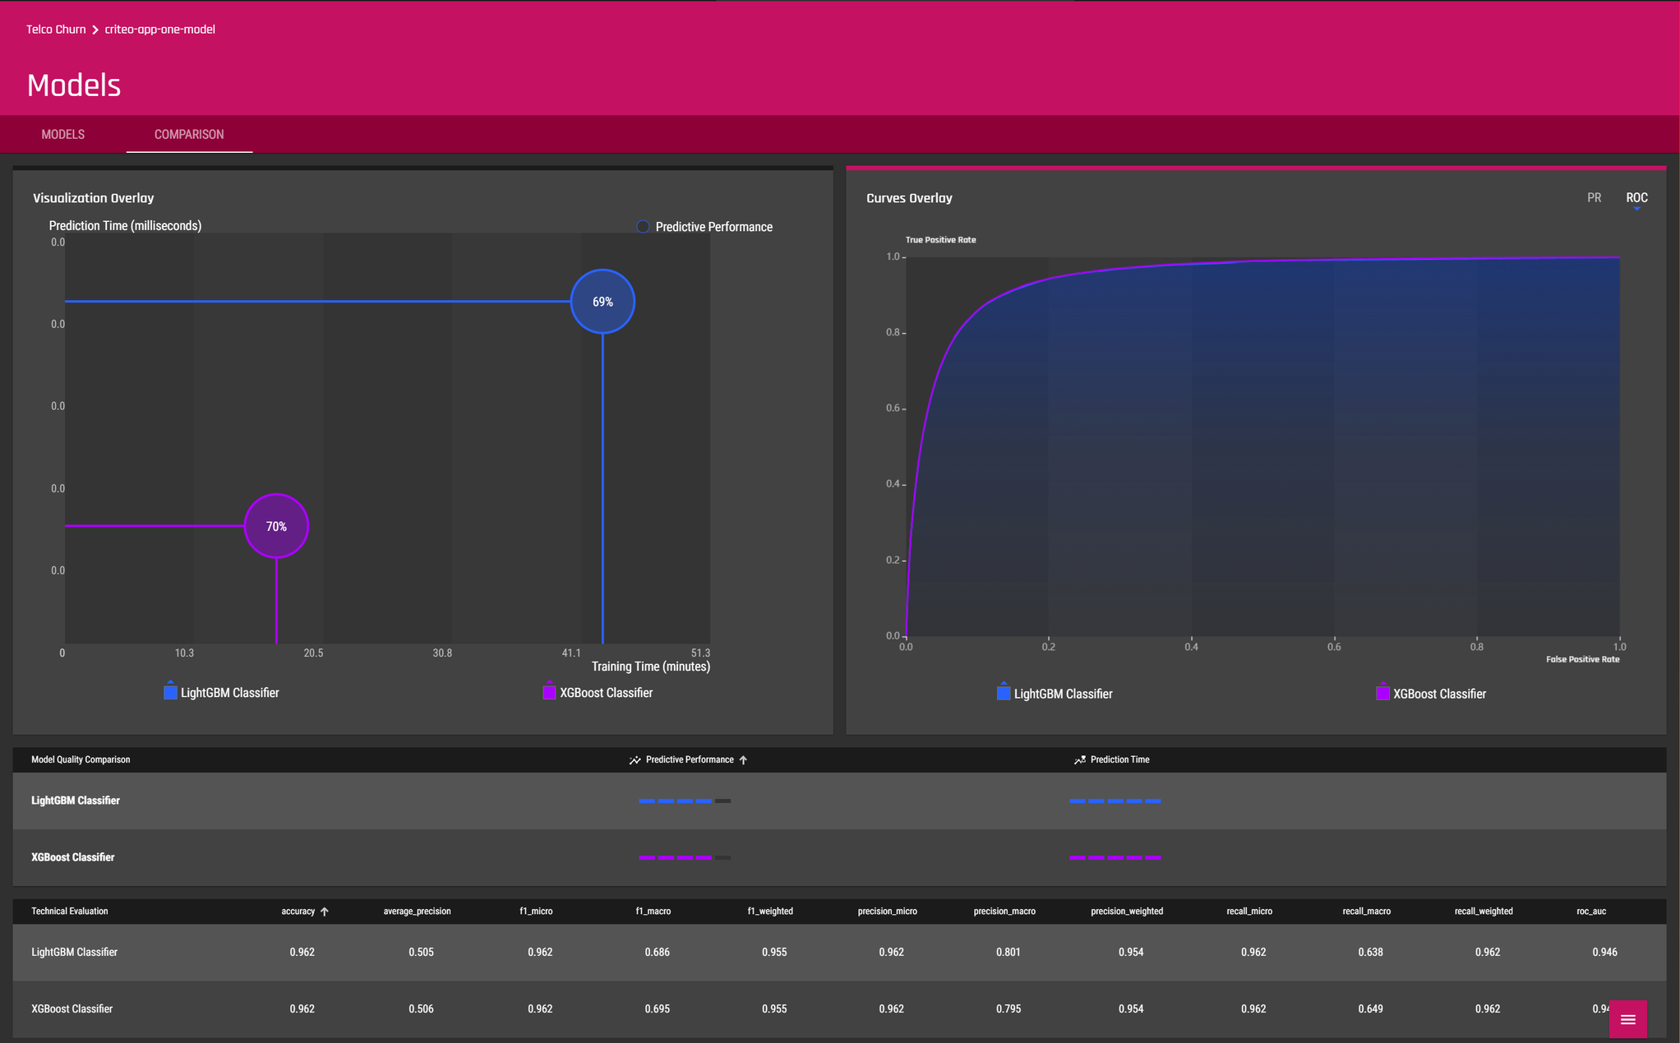Click the 70% XGBoost bubble
The height and width of the screenshot is (1043, 1680).
276,526
